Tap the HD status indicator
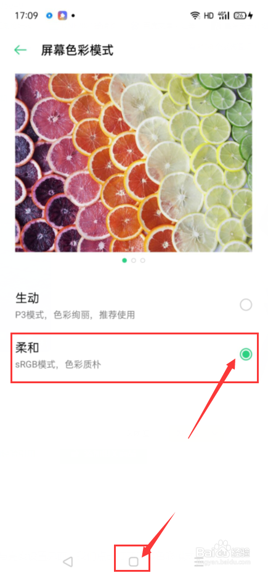 (209, 15)
